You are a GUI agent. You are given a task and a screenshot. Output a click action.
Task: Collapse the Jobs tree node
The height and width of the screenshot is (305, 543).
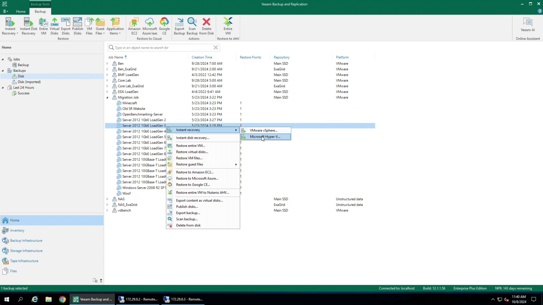(3, 59)
